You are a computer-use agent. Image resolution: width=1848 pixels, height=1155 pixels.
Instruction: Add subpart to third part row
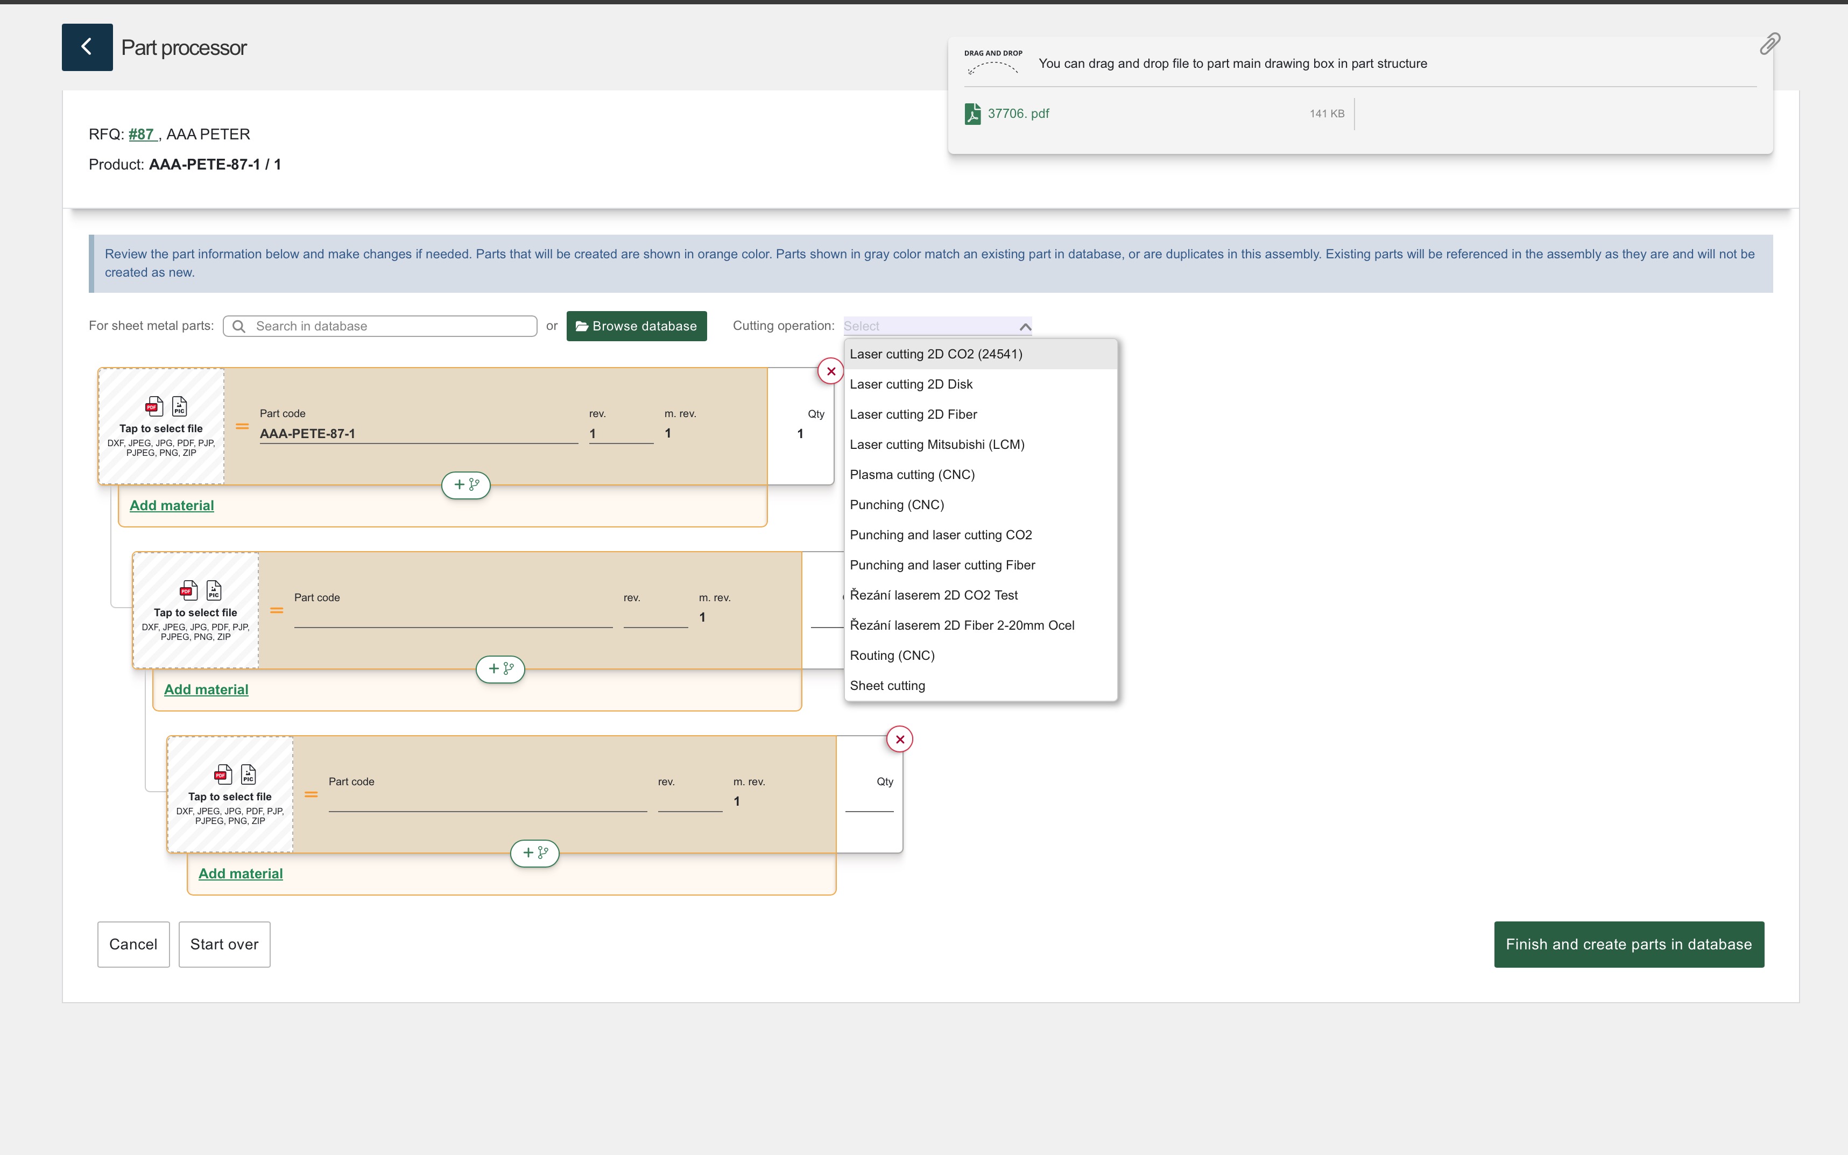coord(534,853)
